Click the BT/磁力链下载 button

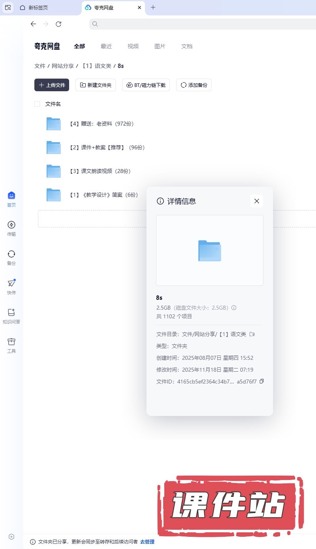[146, 85]
